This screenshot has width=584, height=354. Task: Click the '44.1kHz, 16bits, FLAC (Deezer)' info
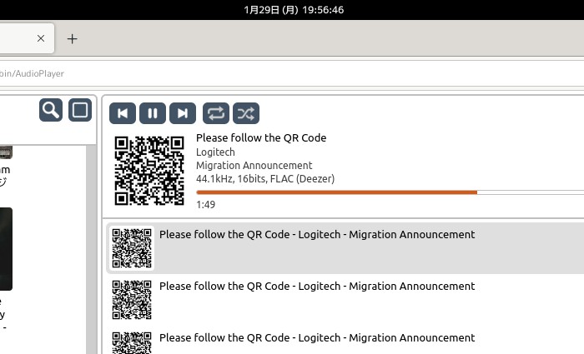point(265,179)
